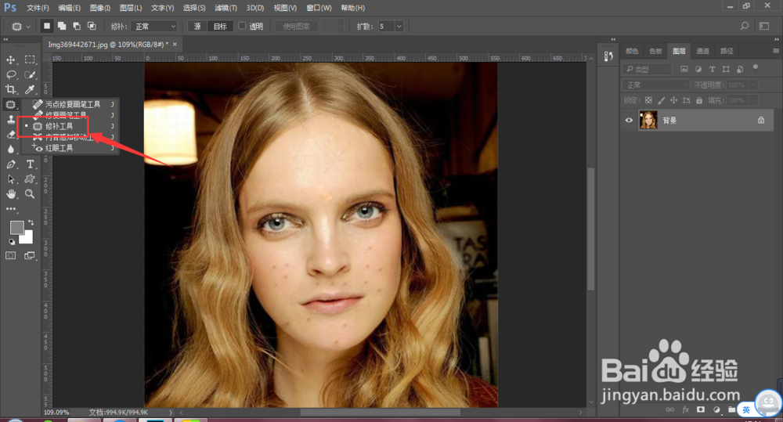Screen dimensions: 783x422
Task: Open the 不透明度 slider dropdown arrow
Action: click(x=753, y=85)
